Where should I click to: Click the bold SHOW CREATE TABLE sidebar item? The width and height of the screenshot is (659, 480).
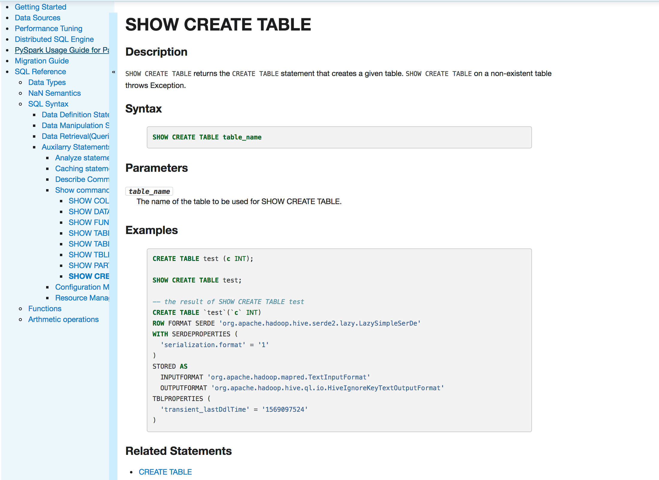[88, 276]
